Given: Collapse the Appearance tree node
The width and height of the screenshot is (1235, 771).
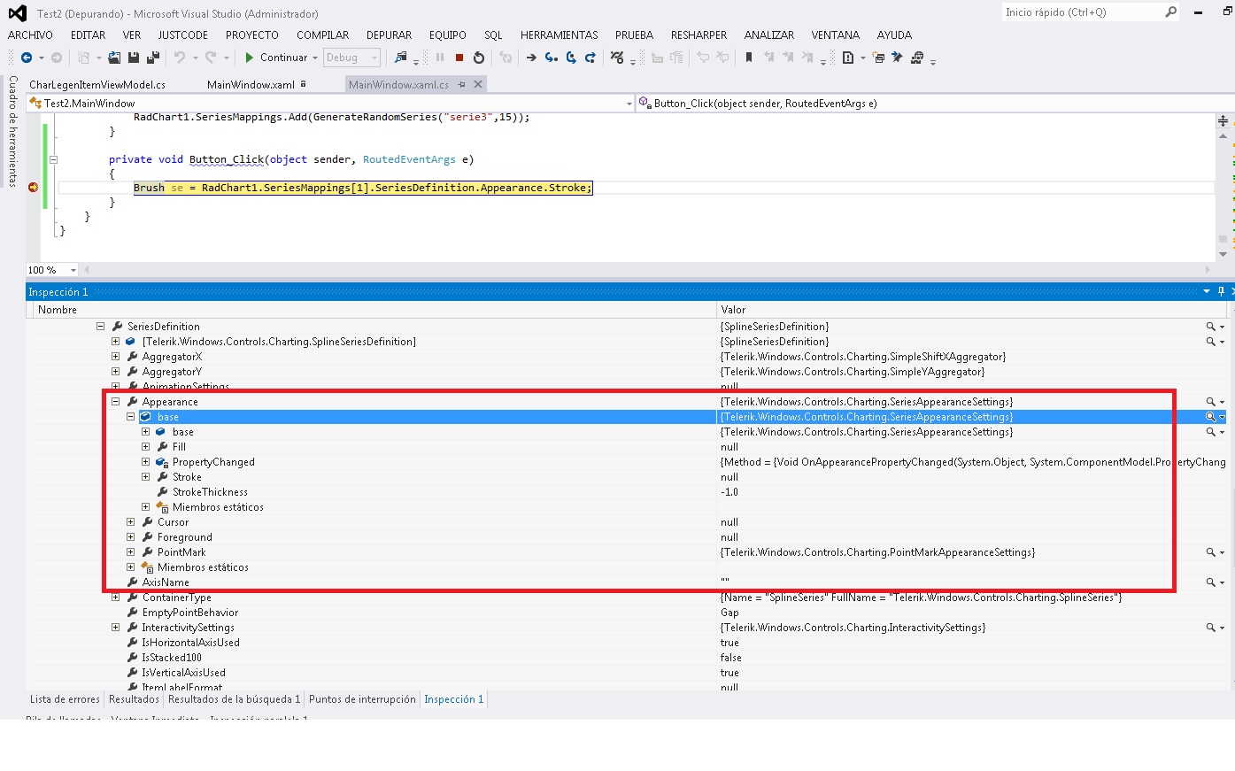Looking at the screenshot, I should pyautogui.click(x=115, y=402).
